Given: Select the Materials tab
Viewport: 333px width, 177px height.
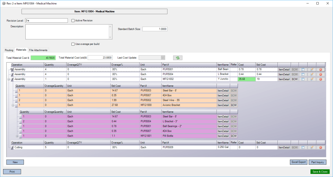Looking at the screenshot, I should (21, 50).
